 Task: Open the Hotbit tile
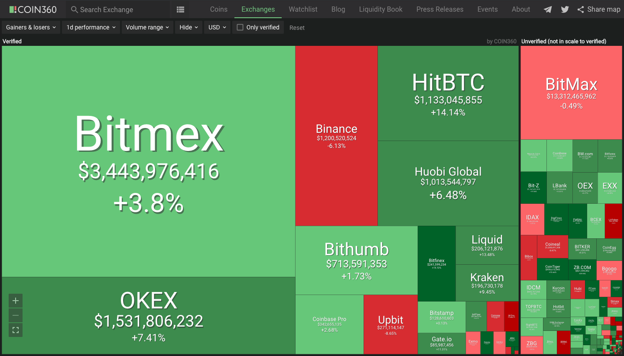559,309
